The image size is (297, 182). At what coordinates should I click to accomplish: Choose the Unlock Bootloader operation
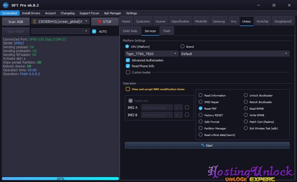pos(246,95)
